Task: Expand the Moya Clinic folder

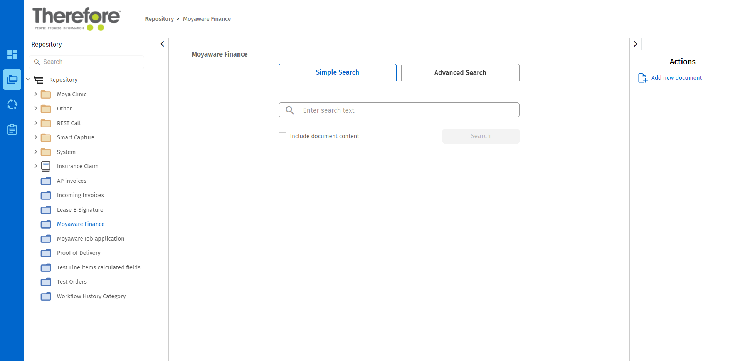Action: click(36, 94)
